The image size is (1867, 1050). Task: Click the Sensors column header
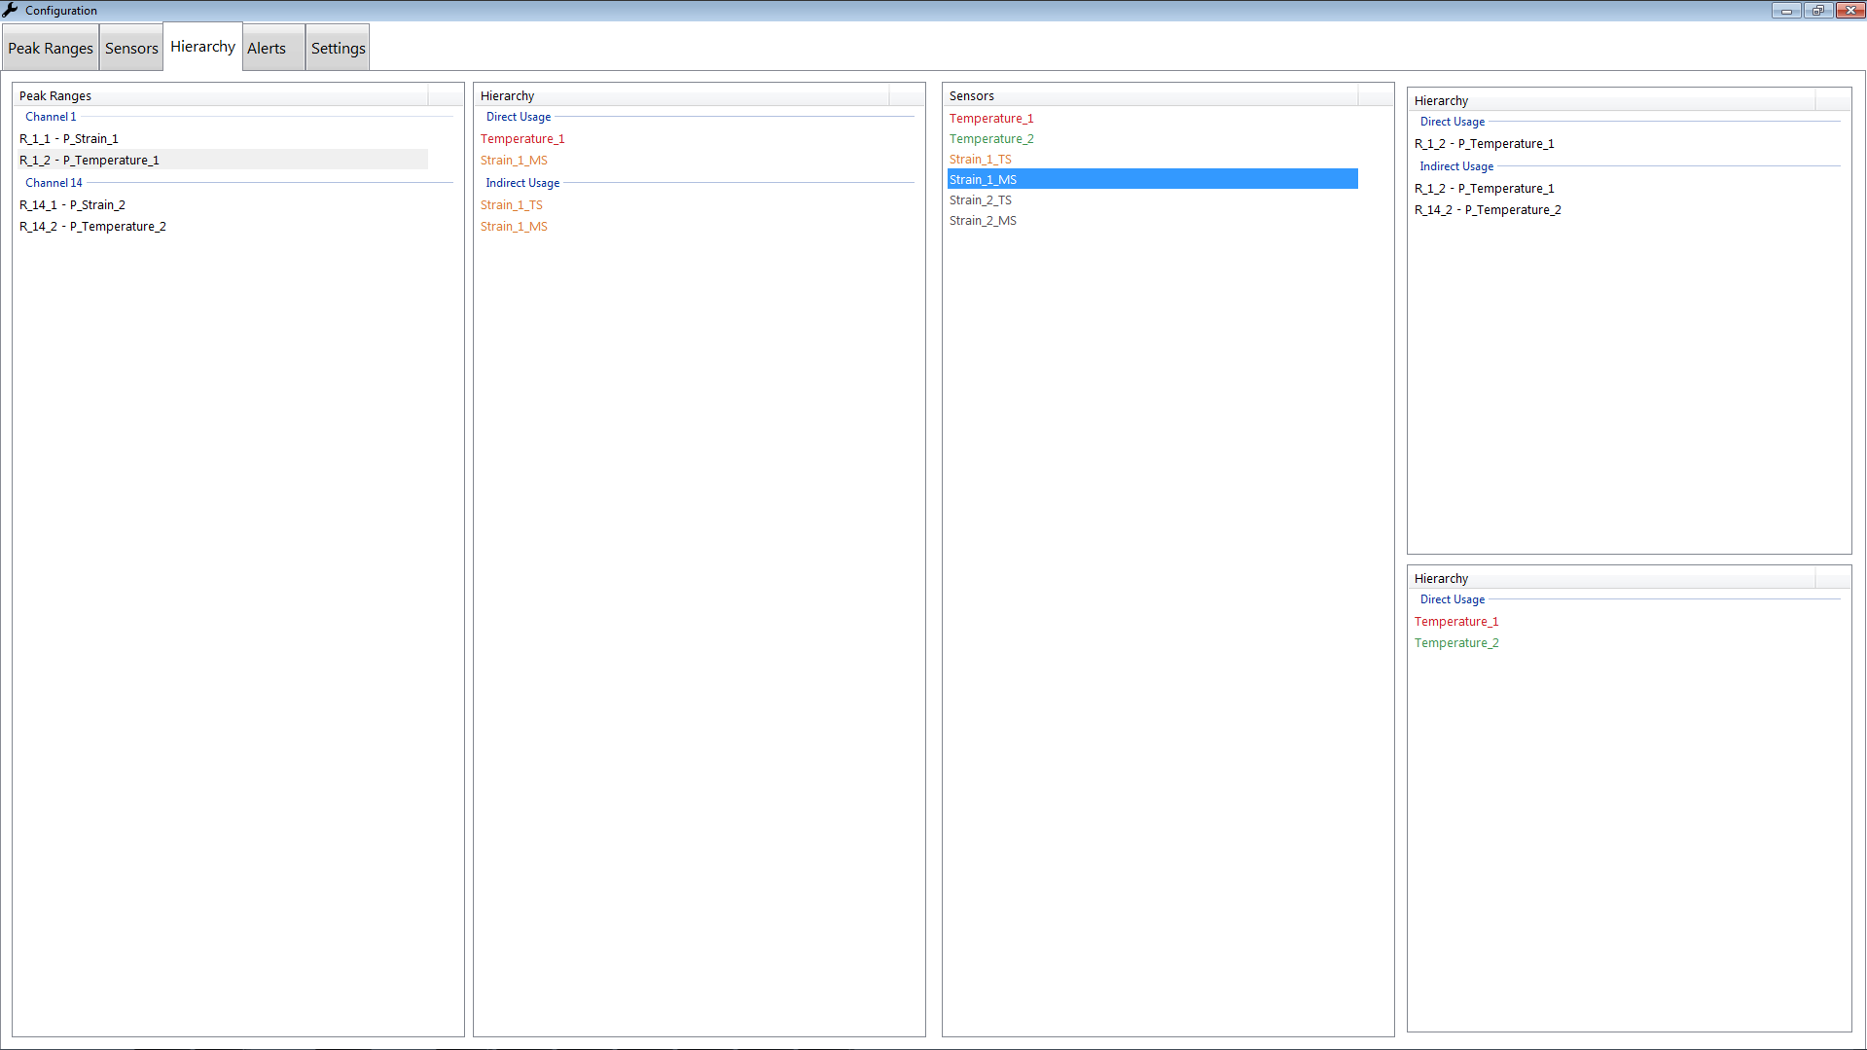1152,95
